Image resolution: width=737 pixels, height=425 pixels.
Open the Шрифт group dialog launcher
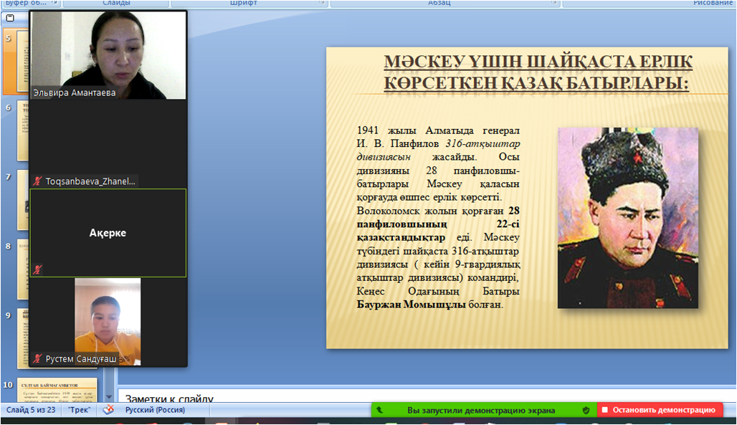[322, 3]
